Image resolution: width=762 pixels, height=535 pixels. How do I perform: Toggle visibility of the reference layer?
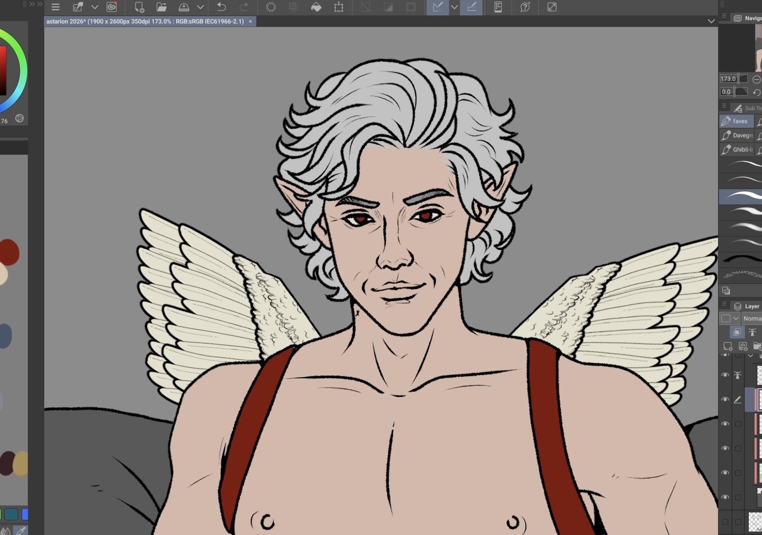(x=725, y=375)
